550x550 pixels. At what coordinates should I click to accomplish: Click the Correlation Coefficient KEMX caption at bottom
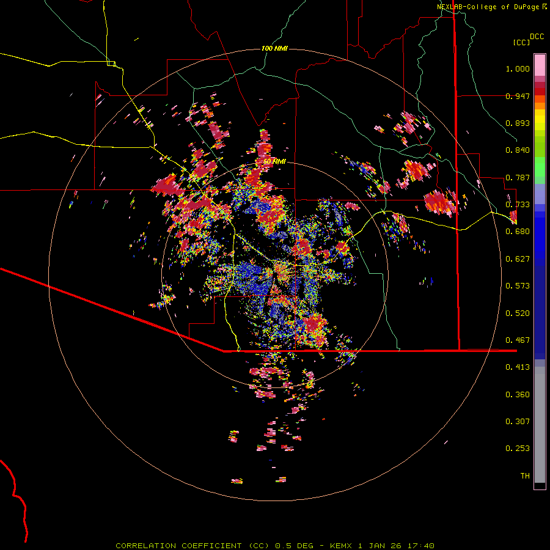(x=275, y=546)
